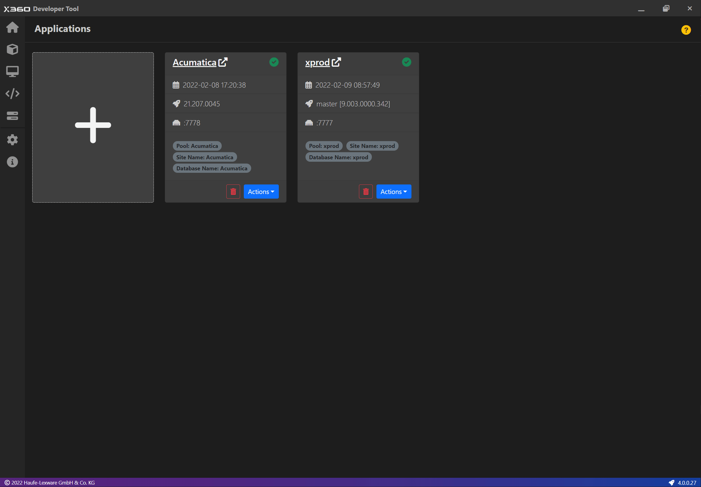Image resolution: width=701 pixels, height=487 pixels.
Task: Click the Database Name: xprod badge
Action: coord(339,157)
